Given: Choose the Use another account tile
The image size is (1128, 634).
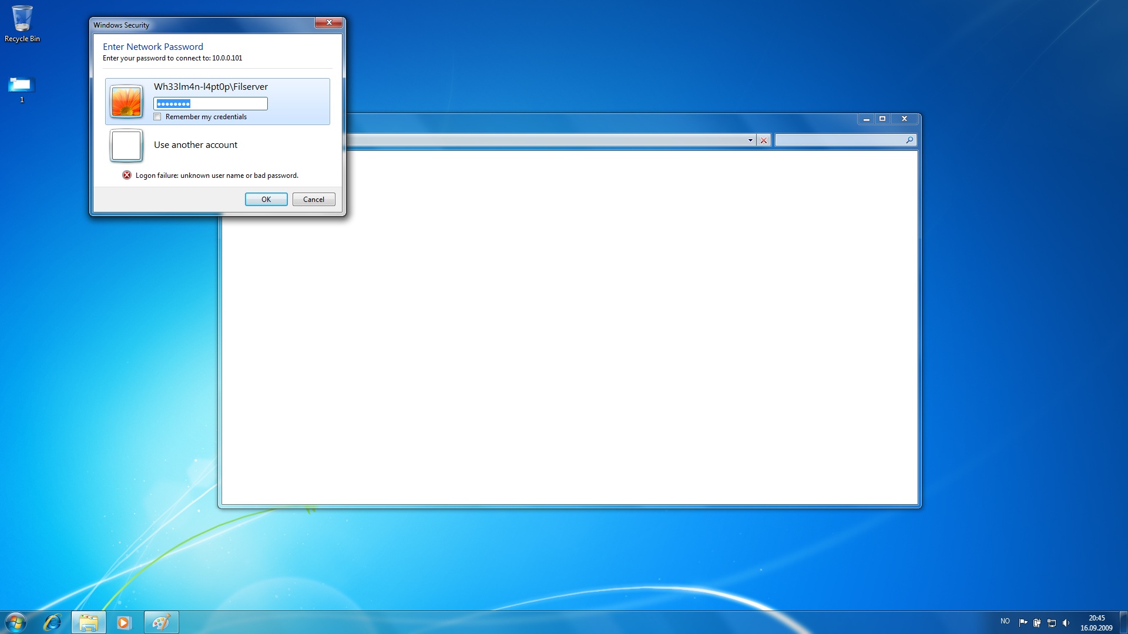Looking at the screenshot, I should (217, 145).
